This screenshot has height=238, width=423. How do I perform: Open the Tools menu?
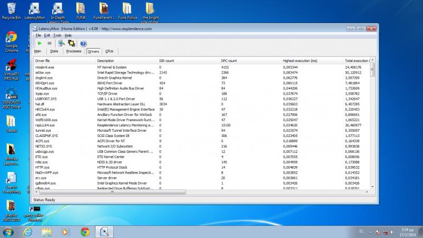57,35
